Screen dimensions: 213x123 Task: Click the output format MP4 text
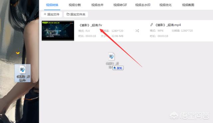[160, 31]
